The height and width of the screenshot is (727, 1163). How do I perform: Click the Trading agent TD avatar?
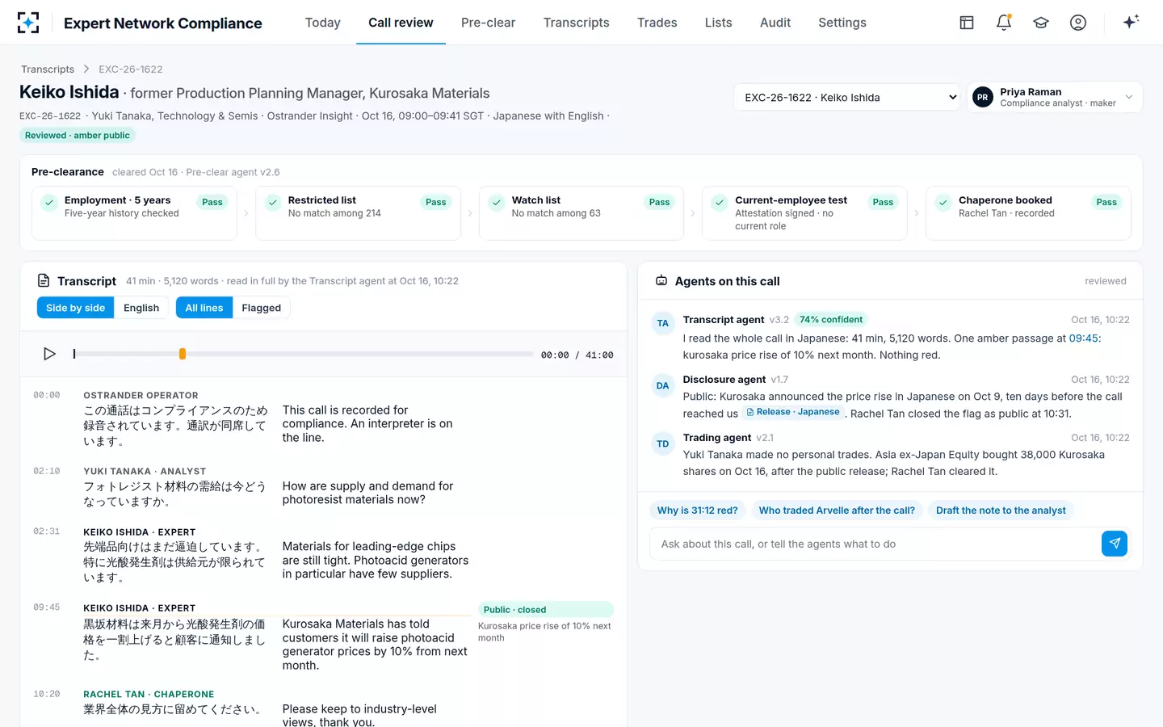point(663,443)
